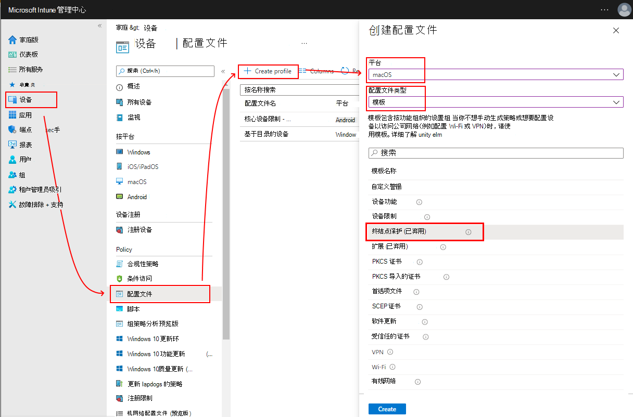Collapse the devices menu pane chevron
633x417 pixels.
click(223, 71)
